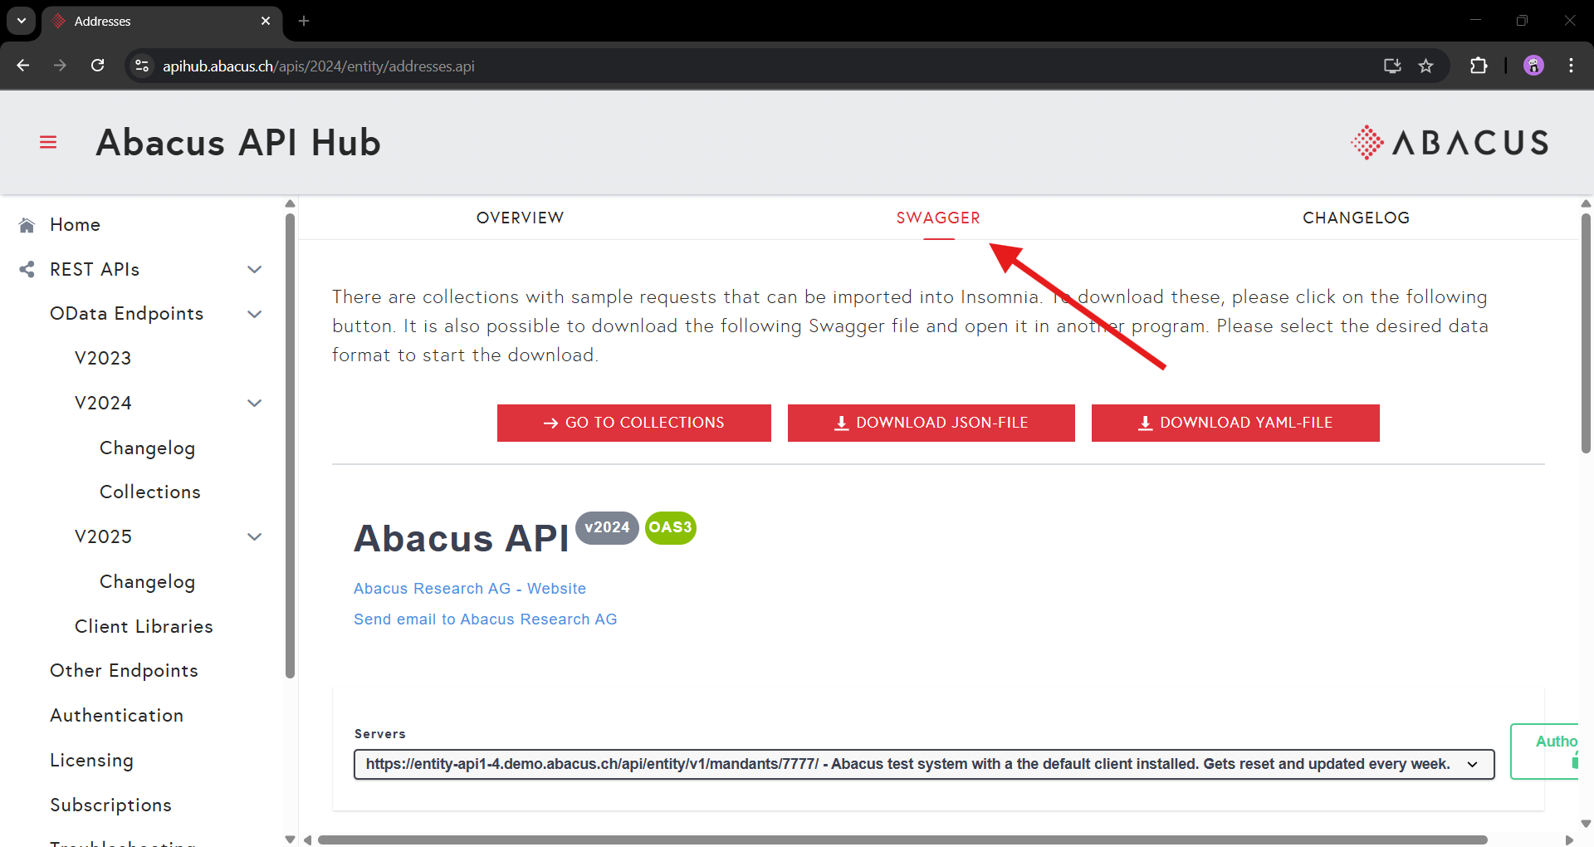Open Client Libraries in sidebar
The height and width of the screenshot is (847, 1594).
[x=144, y=626]
